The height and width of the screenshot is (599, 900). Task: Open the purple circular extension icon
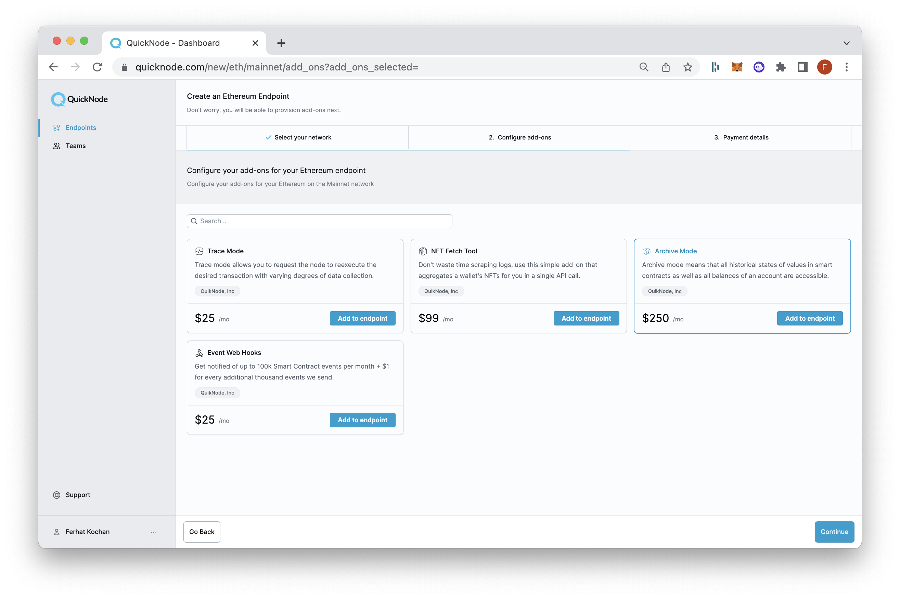[x=759, y=67]
